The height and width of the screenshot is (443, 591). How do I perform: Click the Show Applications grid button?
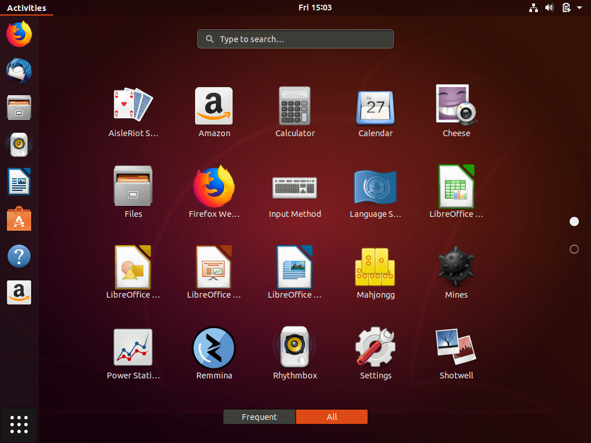coord(19,425)
